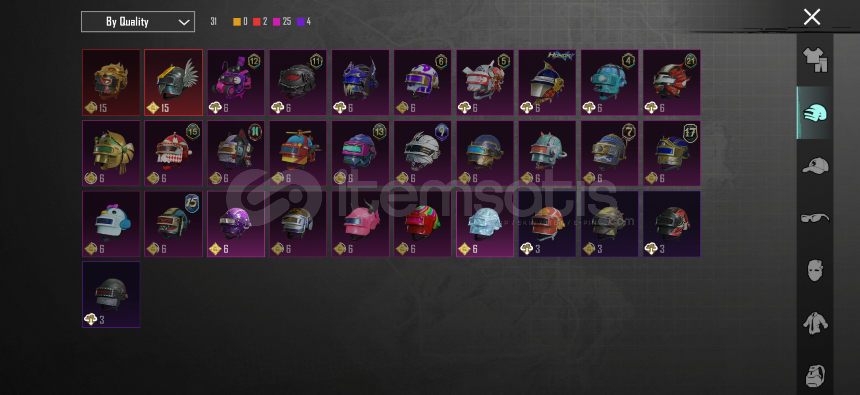Expand the By Quality sort dropdown
This screenshot has height=395, width=860.
click(138, 22)
